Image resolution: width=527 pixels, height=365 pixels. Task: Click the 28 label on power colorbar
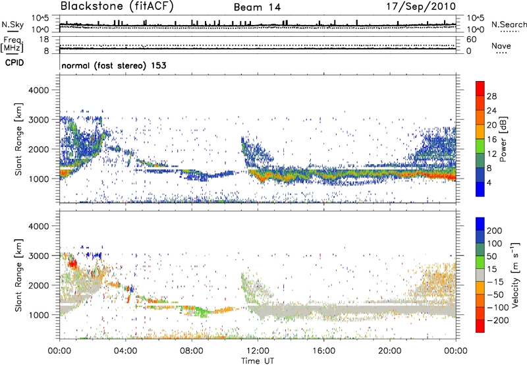point(491,96)
